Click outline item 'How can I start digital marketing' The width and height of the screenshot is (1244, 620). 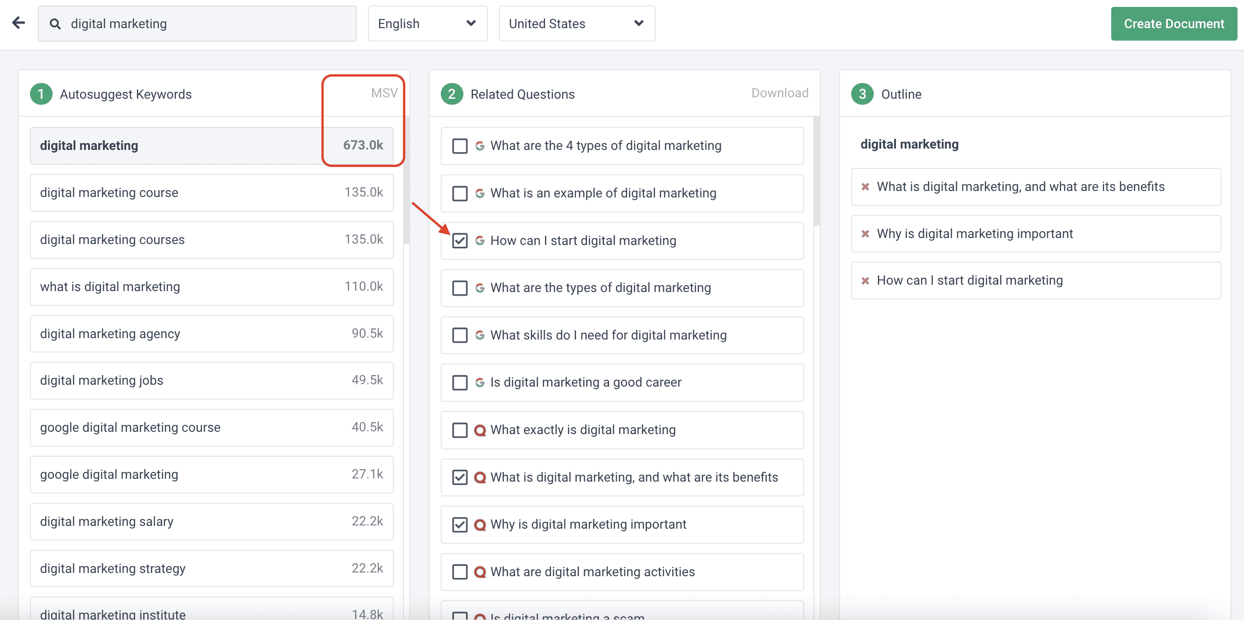pos(1036,281)
